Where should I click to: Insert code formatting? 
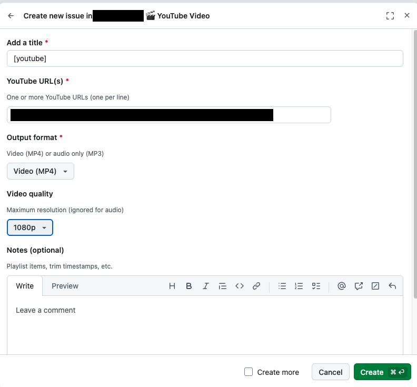240,286
